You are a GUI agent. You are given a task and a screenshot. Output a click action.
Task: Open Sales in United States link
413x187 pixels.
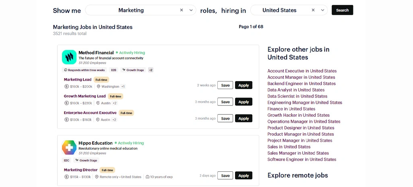289,146
